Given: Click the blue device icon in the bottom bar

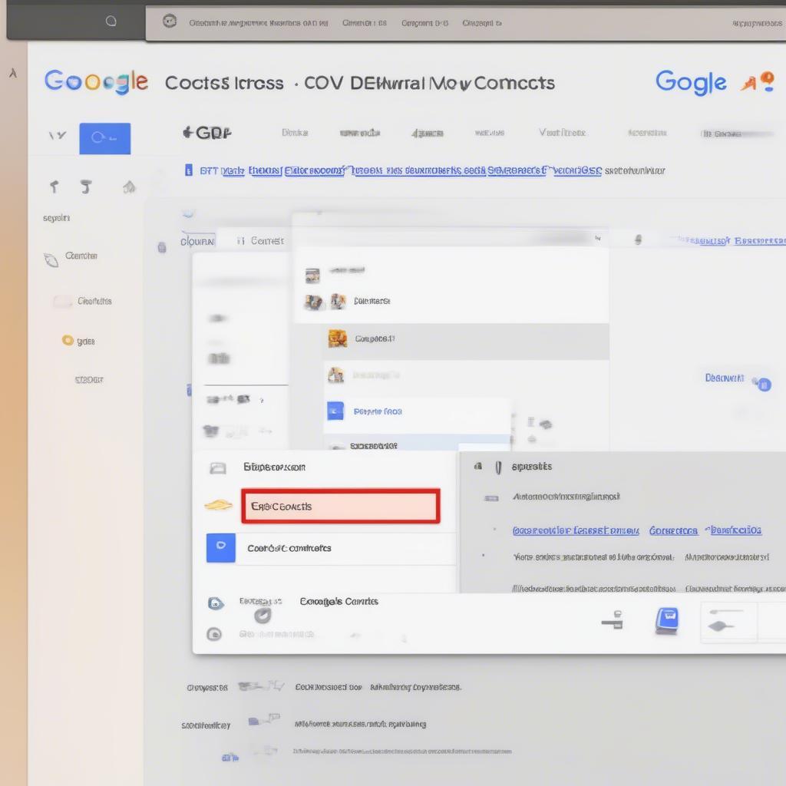Looking at the screenshot, I should [x=667, y=620].
